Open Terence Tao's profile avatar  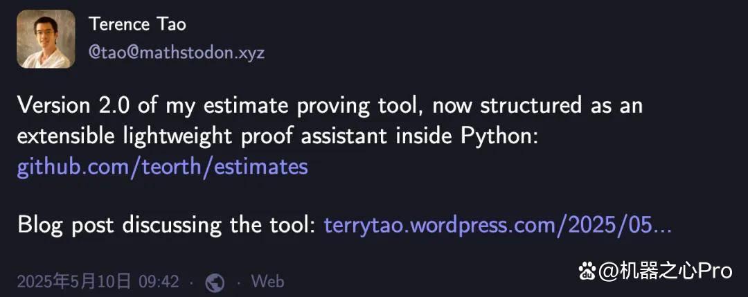tap(46, 39)
